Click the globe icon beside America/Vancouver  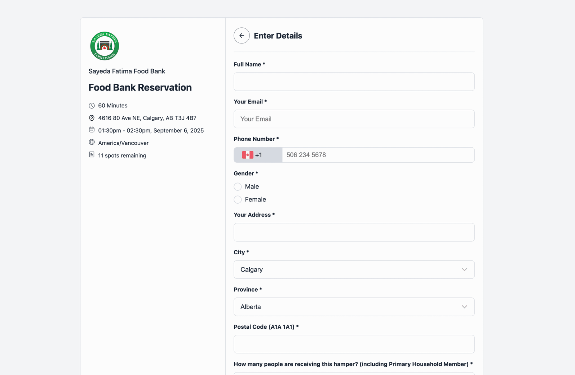pos(92,142)
